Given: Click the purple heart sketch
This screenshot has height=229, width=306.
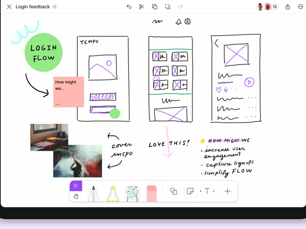Looking at the screenshot, I should [218, 90].
